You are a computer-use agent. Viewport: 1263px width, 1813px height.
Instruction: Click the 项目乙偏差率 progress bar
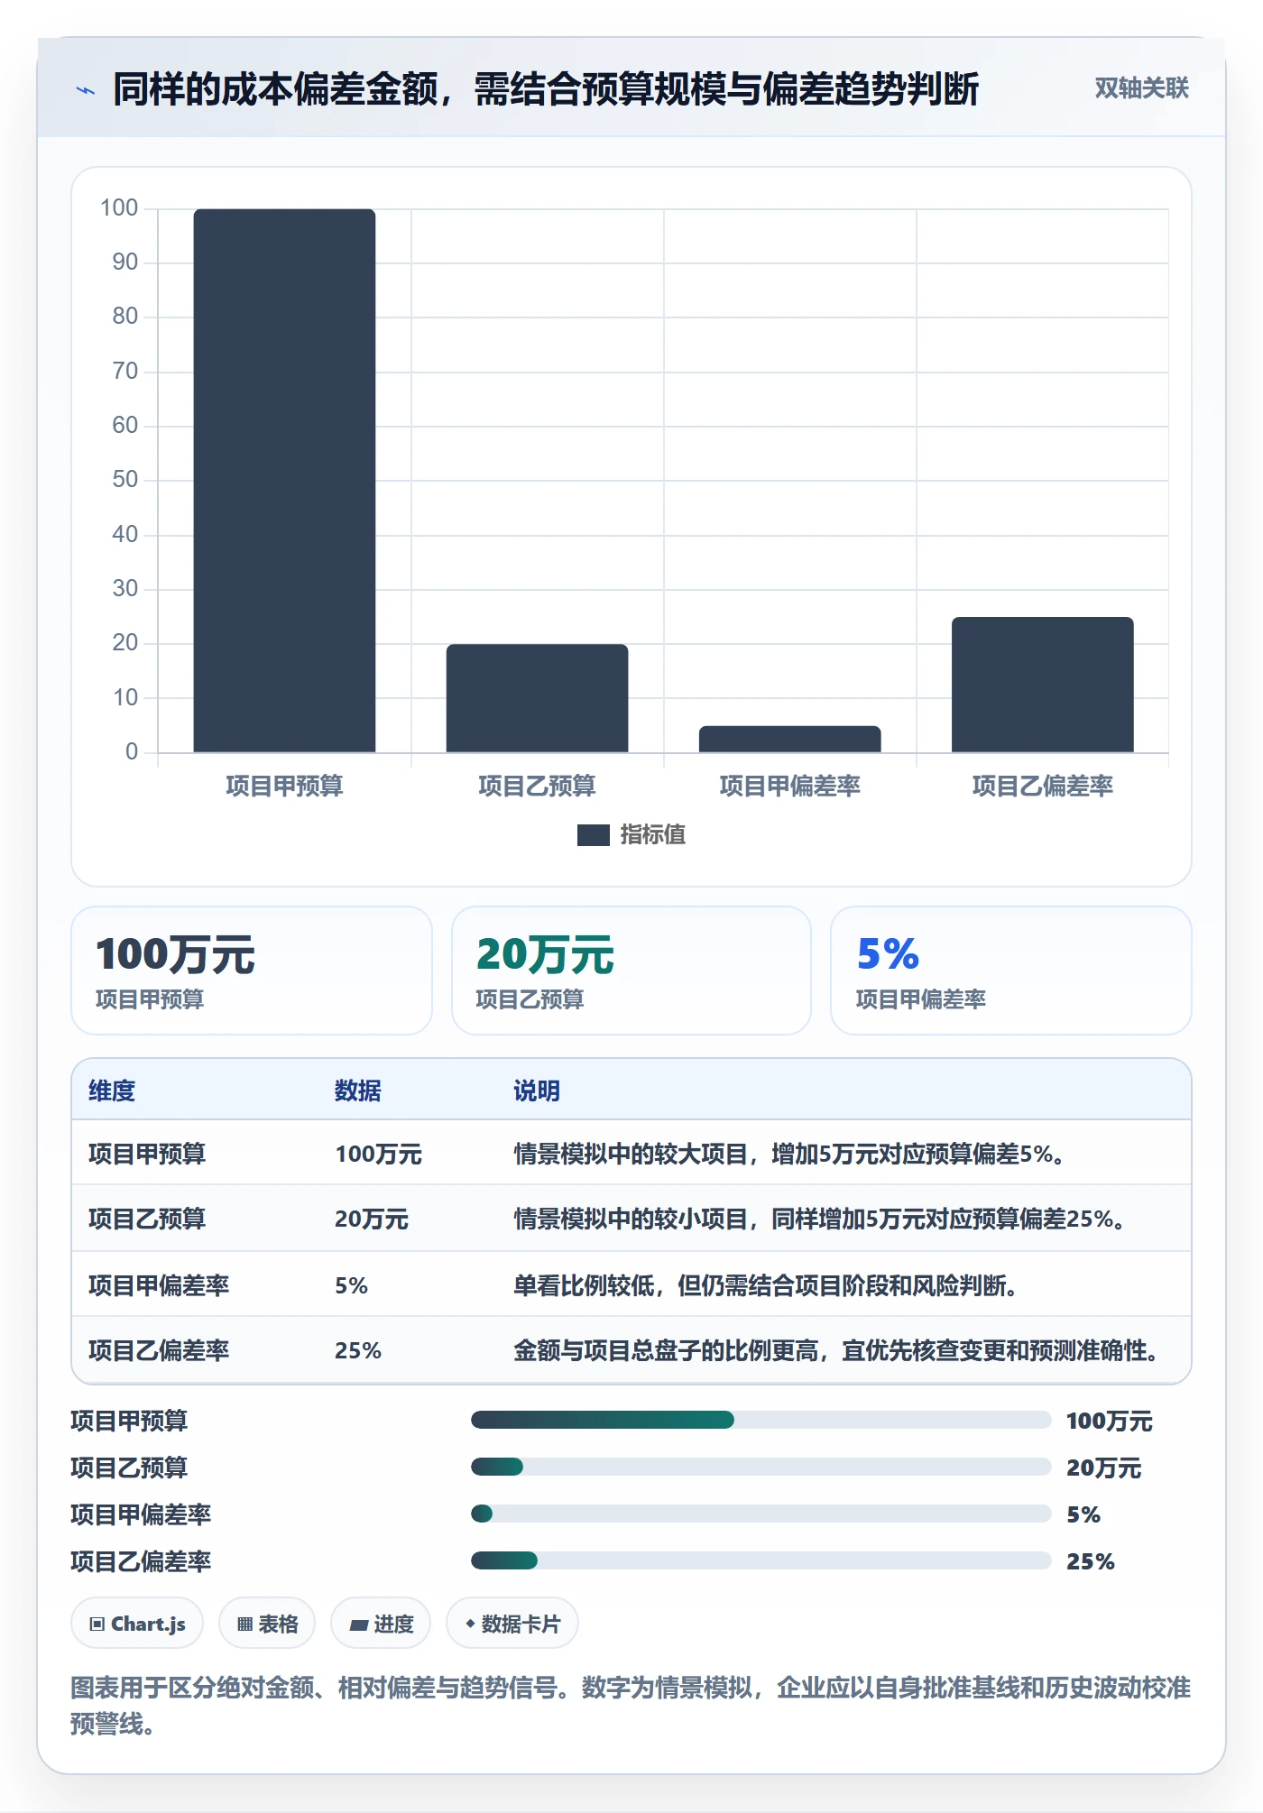click(x=761, y=1561)
